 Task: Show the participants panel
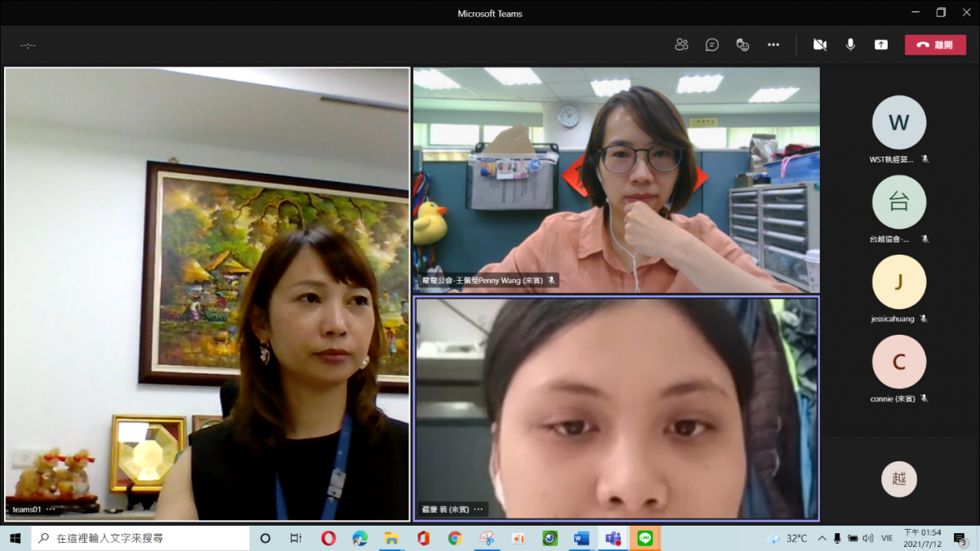coord(681,45)
